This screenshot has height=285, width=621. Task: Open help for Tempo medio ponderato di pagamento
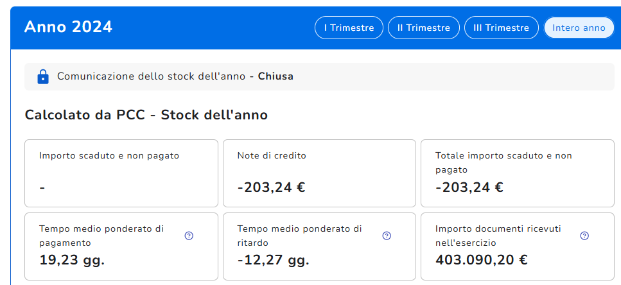coord(189,236)
